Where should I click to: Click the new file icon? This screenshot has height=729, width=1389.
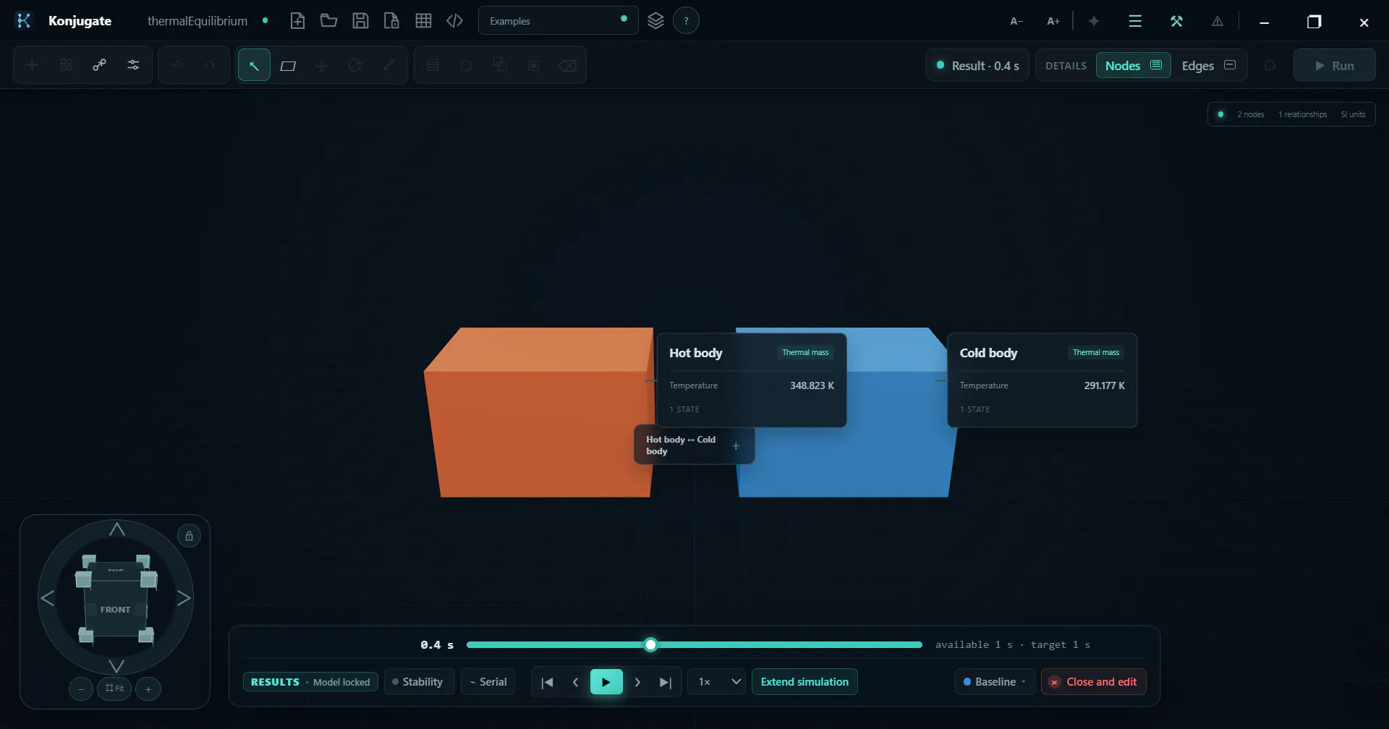(297, 21)
